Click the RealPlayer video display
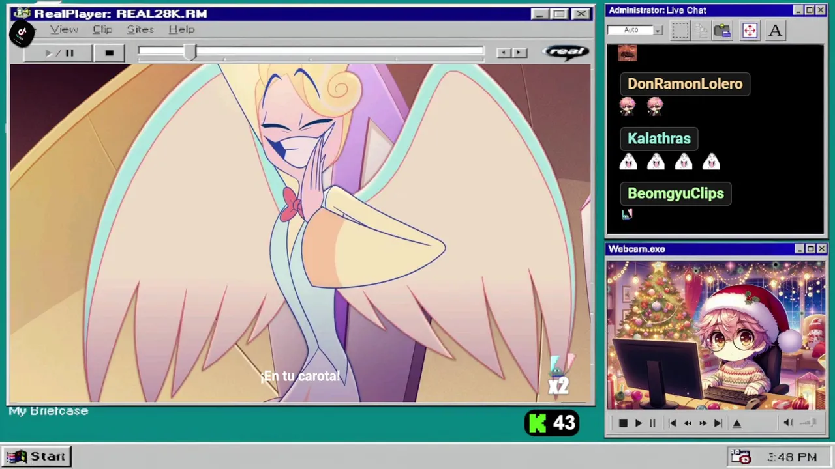 [x=300, y=233]
